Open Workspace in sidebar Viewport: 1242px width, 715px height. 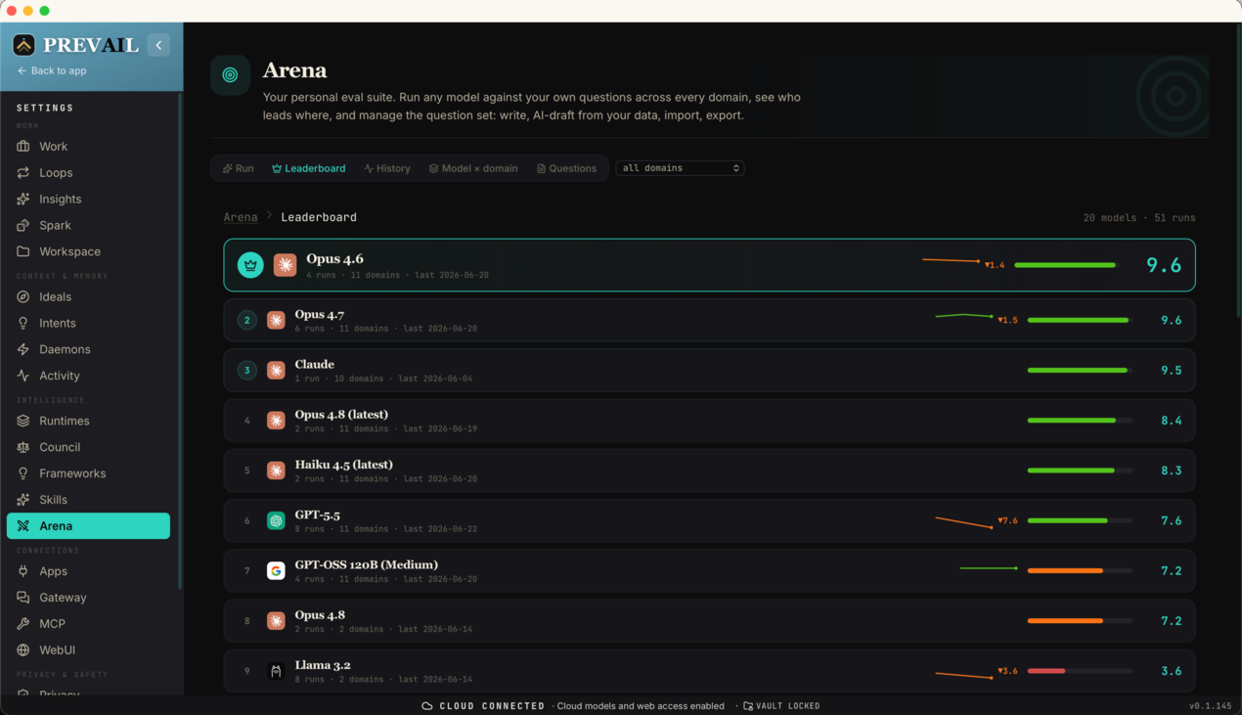coord(88,251)
